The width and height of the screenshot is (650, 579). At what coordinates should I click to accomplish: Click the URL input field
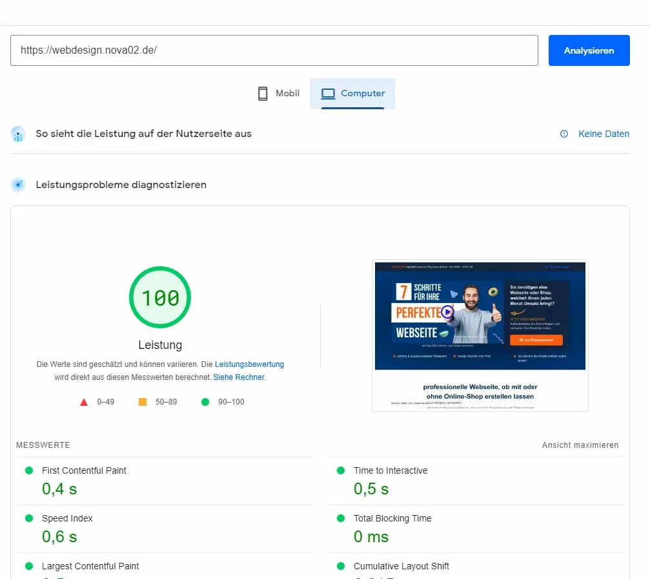click(x=274, y=50)
